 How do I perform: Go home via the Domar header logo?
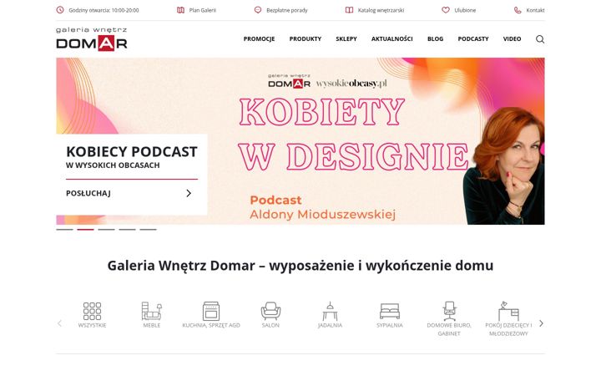click(x=92, y=38)
